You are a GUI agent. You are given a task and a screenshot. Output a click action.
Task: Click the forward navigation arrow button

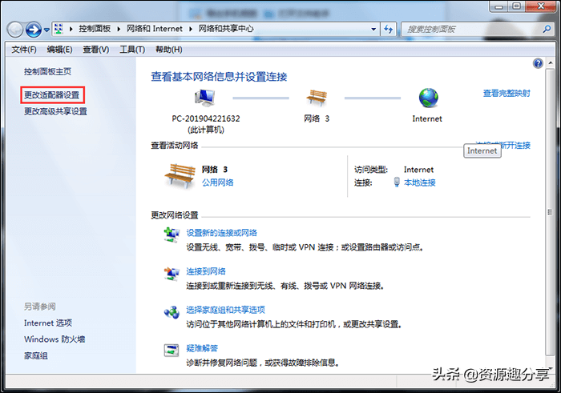pos(34,30)
